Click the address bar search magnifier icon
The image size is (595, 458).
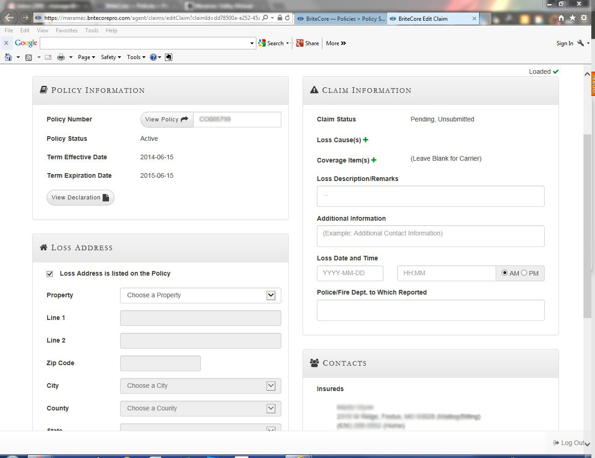[x=265, y=18]
